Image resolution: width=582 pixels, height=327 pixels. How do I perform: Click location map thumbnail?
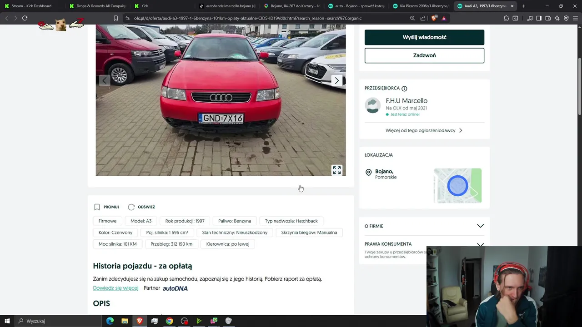pos(457,186)
